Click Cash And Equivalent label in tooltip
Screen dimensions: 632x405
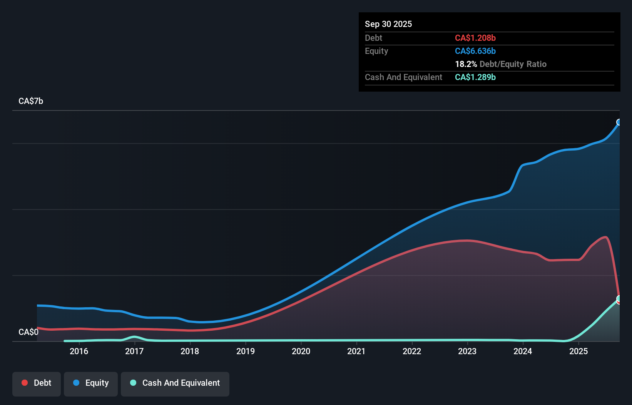tap(403, 77)
